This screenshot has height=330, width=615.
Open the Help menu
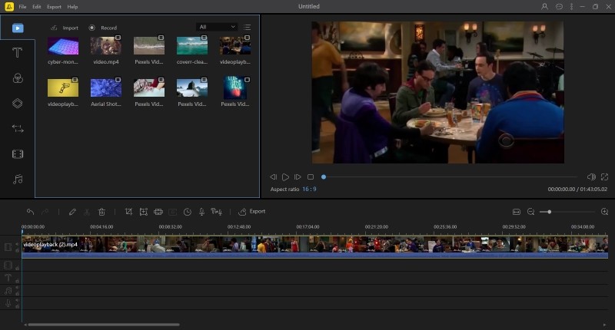tap(72, 7)
